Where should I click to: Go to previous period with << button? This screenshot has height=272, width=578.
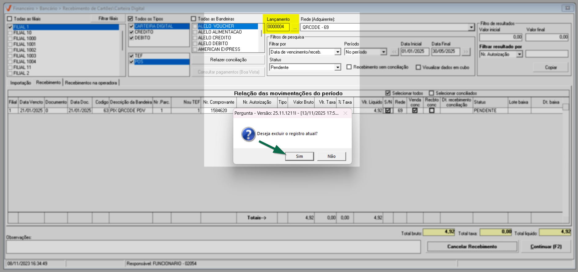point(394,52)
